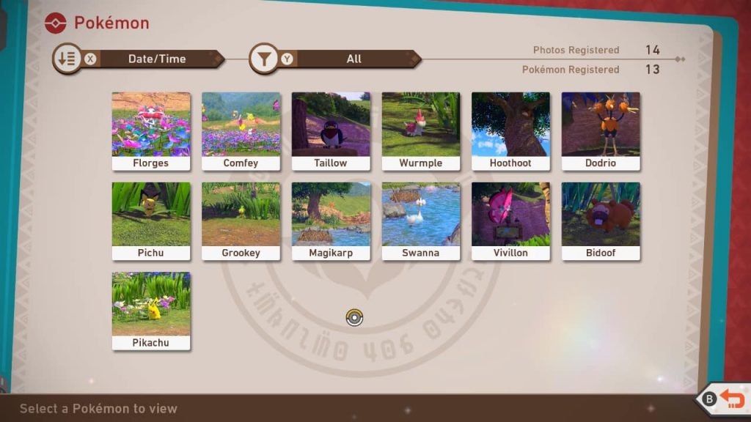Click the red Pokémon header emblem
The image size is (751, 422).
[x=55, y=23]
